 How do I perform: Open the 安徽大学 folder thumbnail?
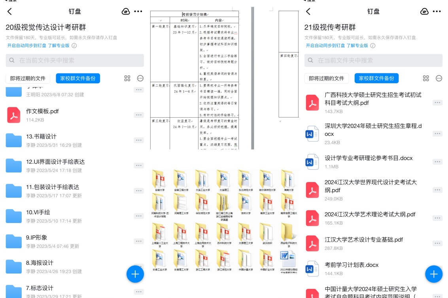coord(160,182)
